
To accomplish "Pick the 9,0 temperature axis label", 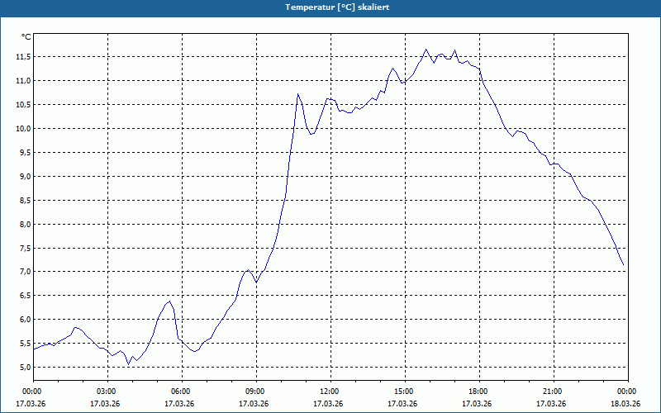I will 25,177.
